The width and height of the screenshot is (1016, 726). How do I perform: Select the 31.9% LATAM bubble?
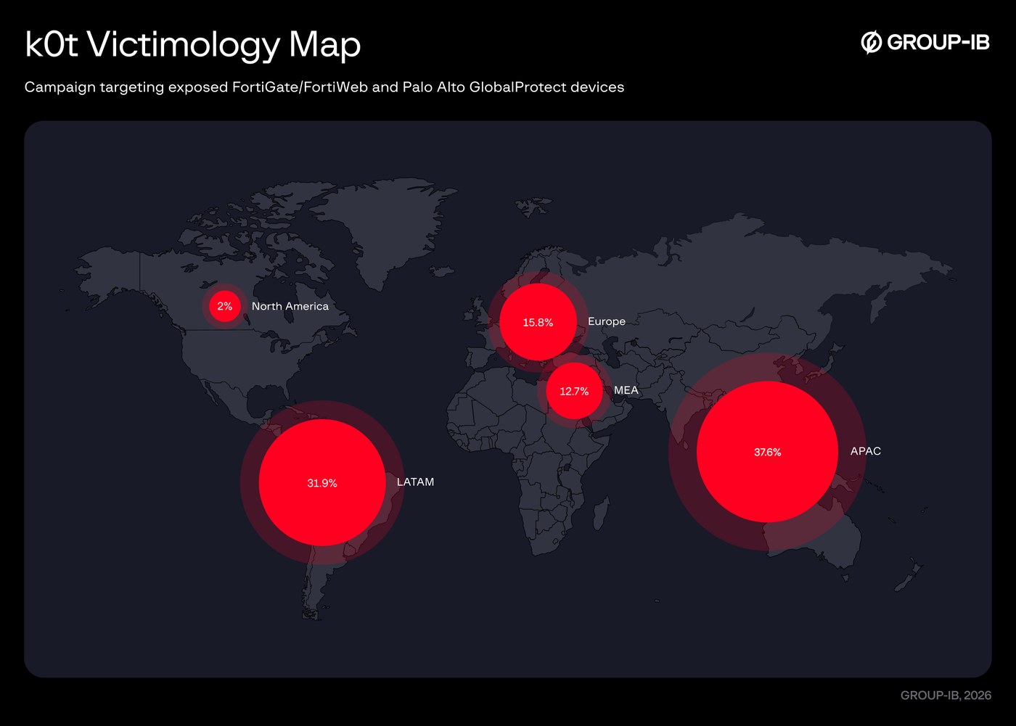[322, 482]
